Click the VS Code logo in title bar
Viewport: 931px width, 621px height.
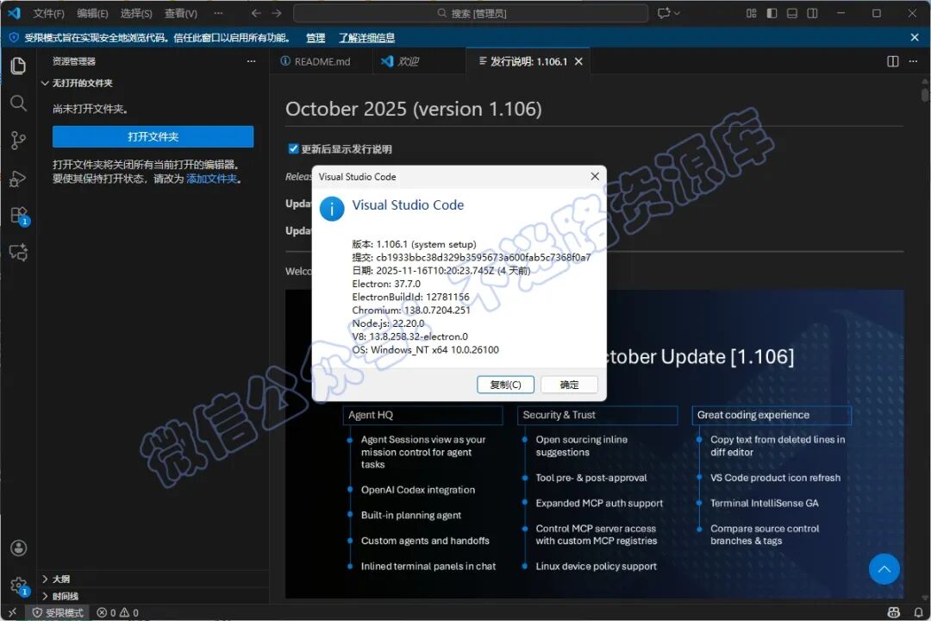(x=14, y=13)
